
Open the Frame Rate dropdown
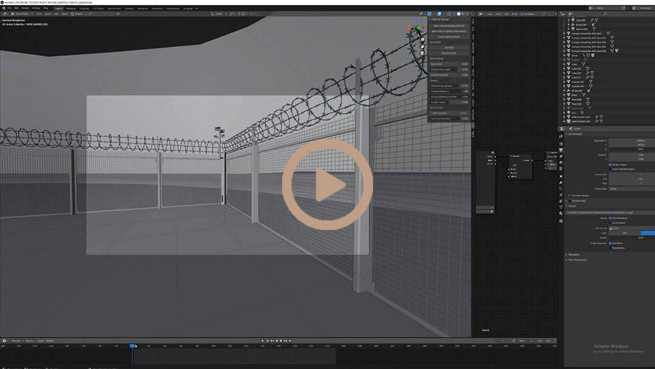point(631,189)
